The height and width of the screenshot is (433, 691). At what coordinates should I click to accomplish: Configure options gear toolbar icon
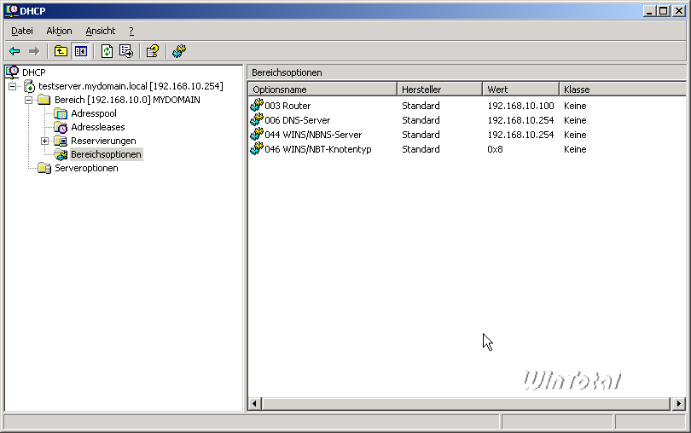coord(179,51)
